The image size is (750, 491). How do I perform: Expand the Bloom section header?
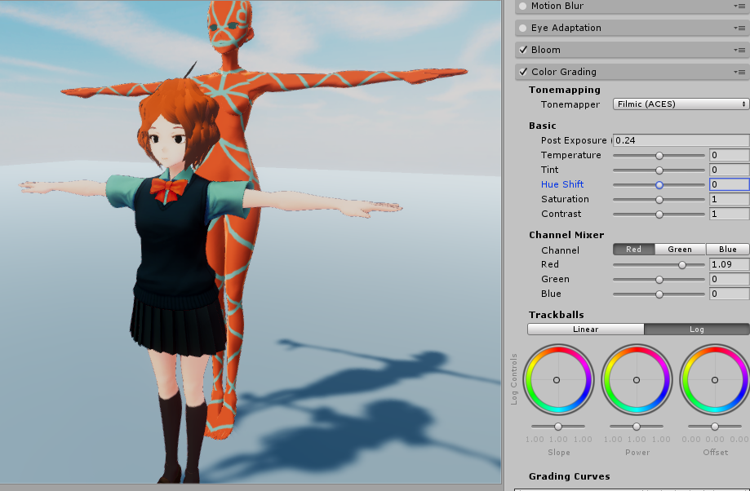coord(632,51)
